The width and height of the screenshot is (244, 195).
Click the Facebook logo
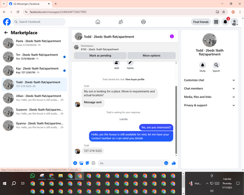pos(7,22)
